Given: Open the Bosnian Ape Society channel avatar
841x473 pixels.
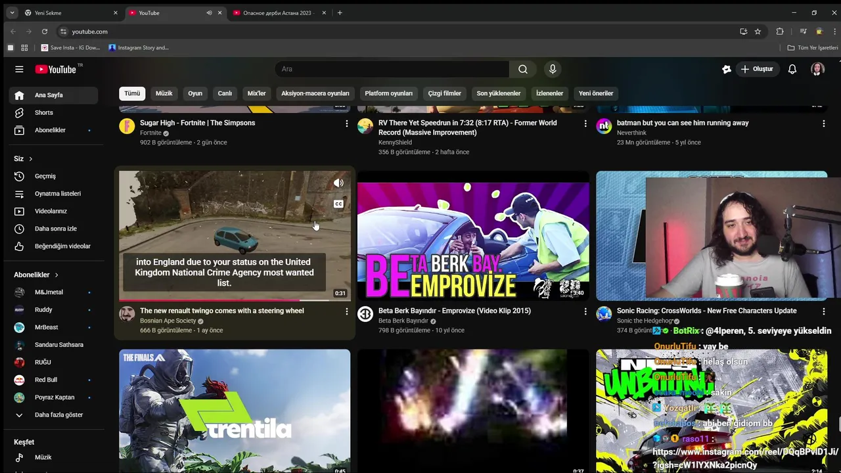Looking at the screenshot, I should coord(127,314).
